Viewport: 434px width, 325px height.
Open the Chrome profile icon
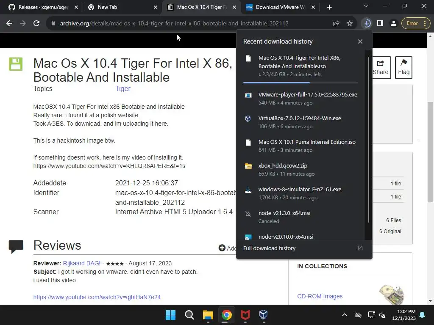point(393,24)
